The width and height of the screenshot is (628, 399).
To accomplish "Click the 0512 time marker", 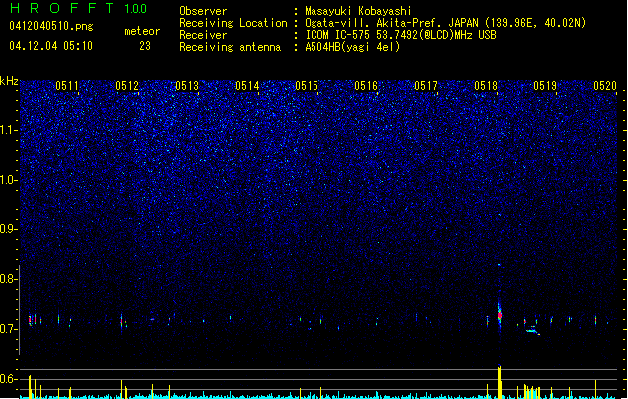I will (x=127, y=86).
